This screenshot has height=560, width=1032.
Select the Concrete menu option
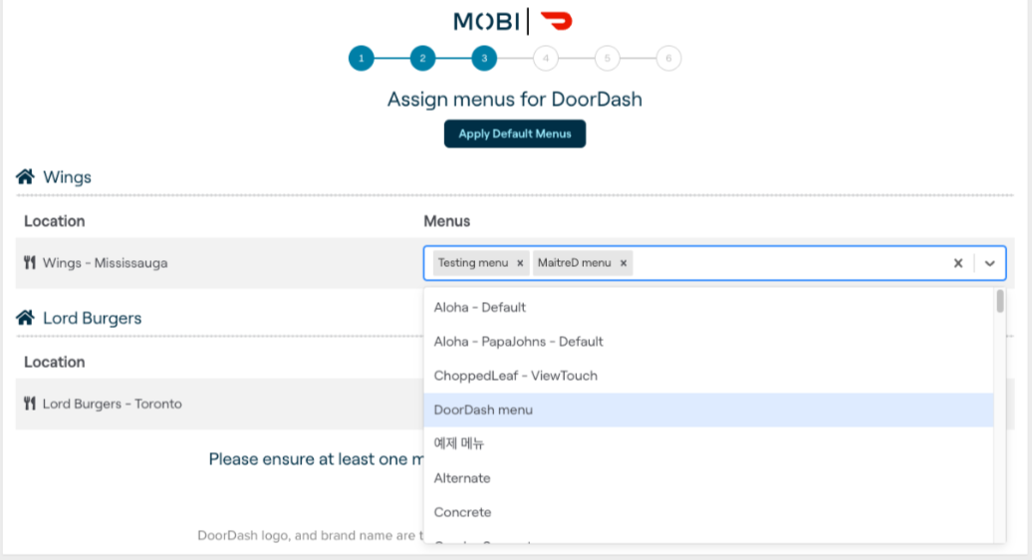[462, 512]
